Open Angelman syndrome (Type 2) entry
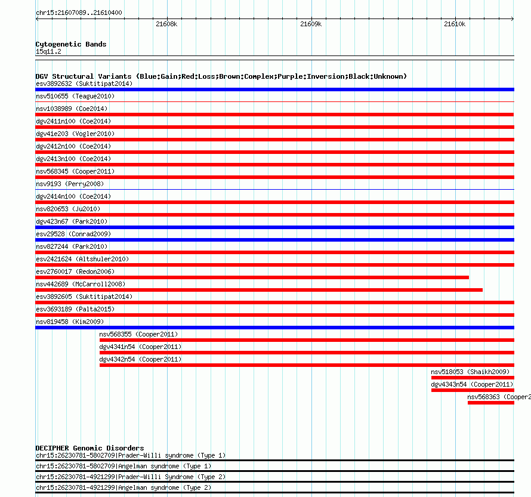531x497 pixels. (124, 488)
